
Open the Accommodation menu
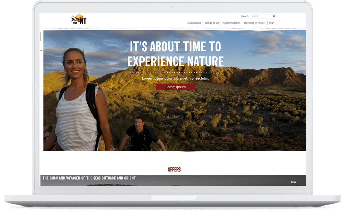pos(231,23)
